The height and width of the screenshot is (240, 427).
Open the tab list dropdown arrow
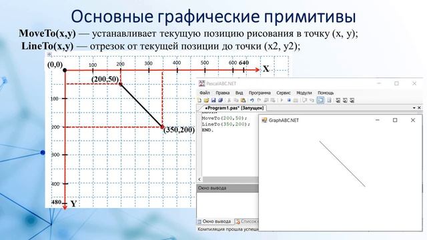[414, 108]
